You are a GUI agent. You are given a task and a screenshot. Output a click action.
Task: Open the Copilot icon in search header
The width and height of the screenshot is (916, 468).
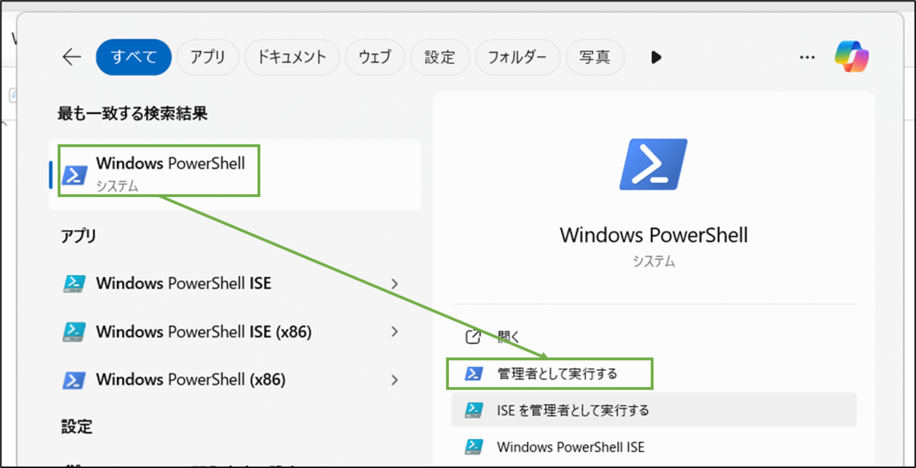[852, 56]
